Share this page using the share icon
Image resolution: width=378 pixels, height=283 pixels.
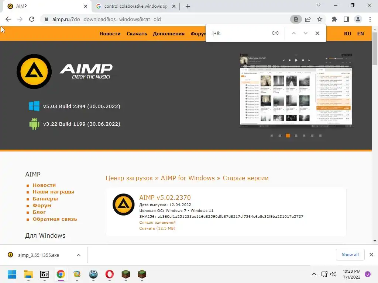coord(308,19)
